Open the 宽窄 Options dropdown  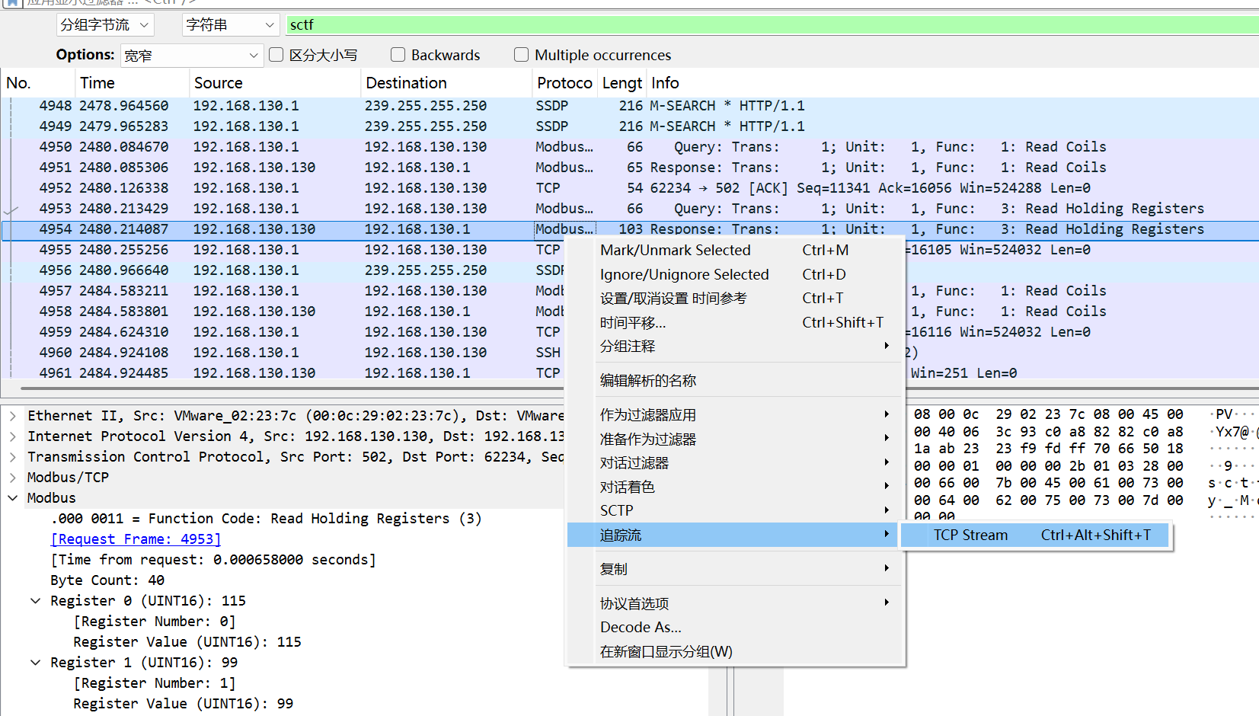pyautogui.click(x=191, y=55)
